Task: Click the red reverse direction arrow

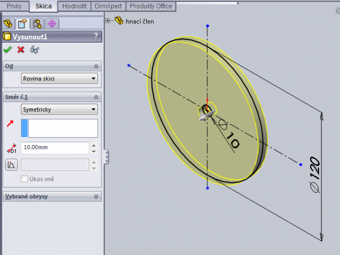Action: (x=10, y=123)
